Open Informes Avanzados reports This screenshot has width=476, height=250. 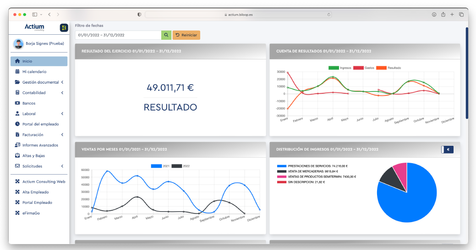click(40, 145)
